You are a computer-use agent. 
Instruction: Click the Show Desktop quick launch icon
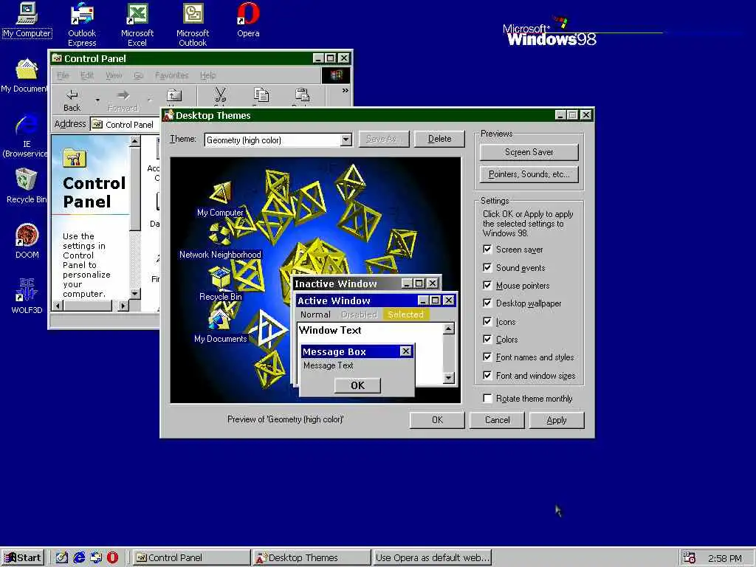pyautogui.click(x=62, y=557)
